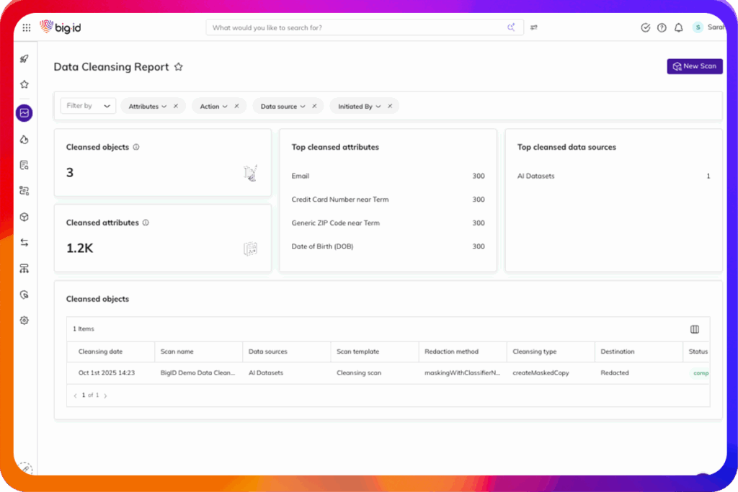The width and height of the screenshot is (738, 492).
Task: Open the column chooser icon in table
Action: point(694,329)
